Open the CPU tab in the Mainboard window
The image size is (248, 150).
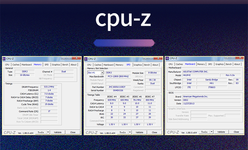pyautogui.click(x=171, y=64)
